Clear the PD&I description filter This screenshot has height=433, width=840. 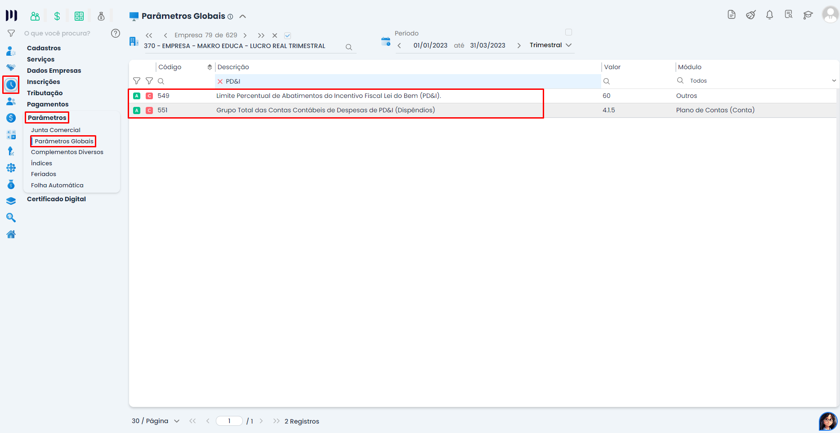(220, 81)
